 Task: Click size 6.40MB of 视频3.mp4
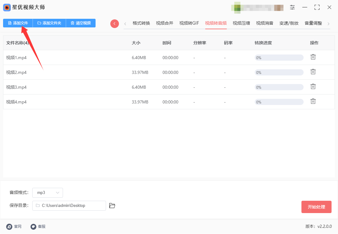139,87
